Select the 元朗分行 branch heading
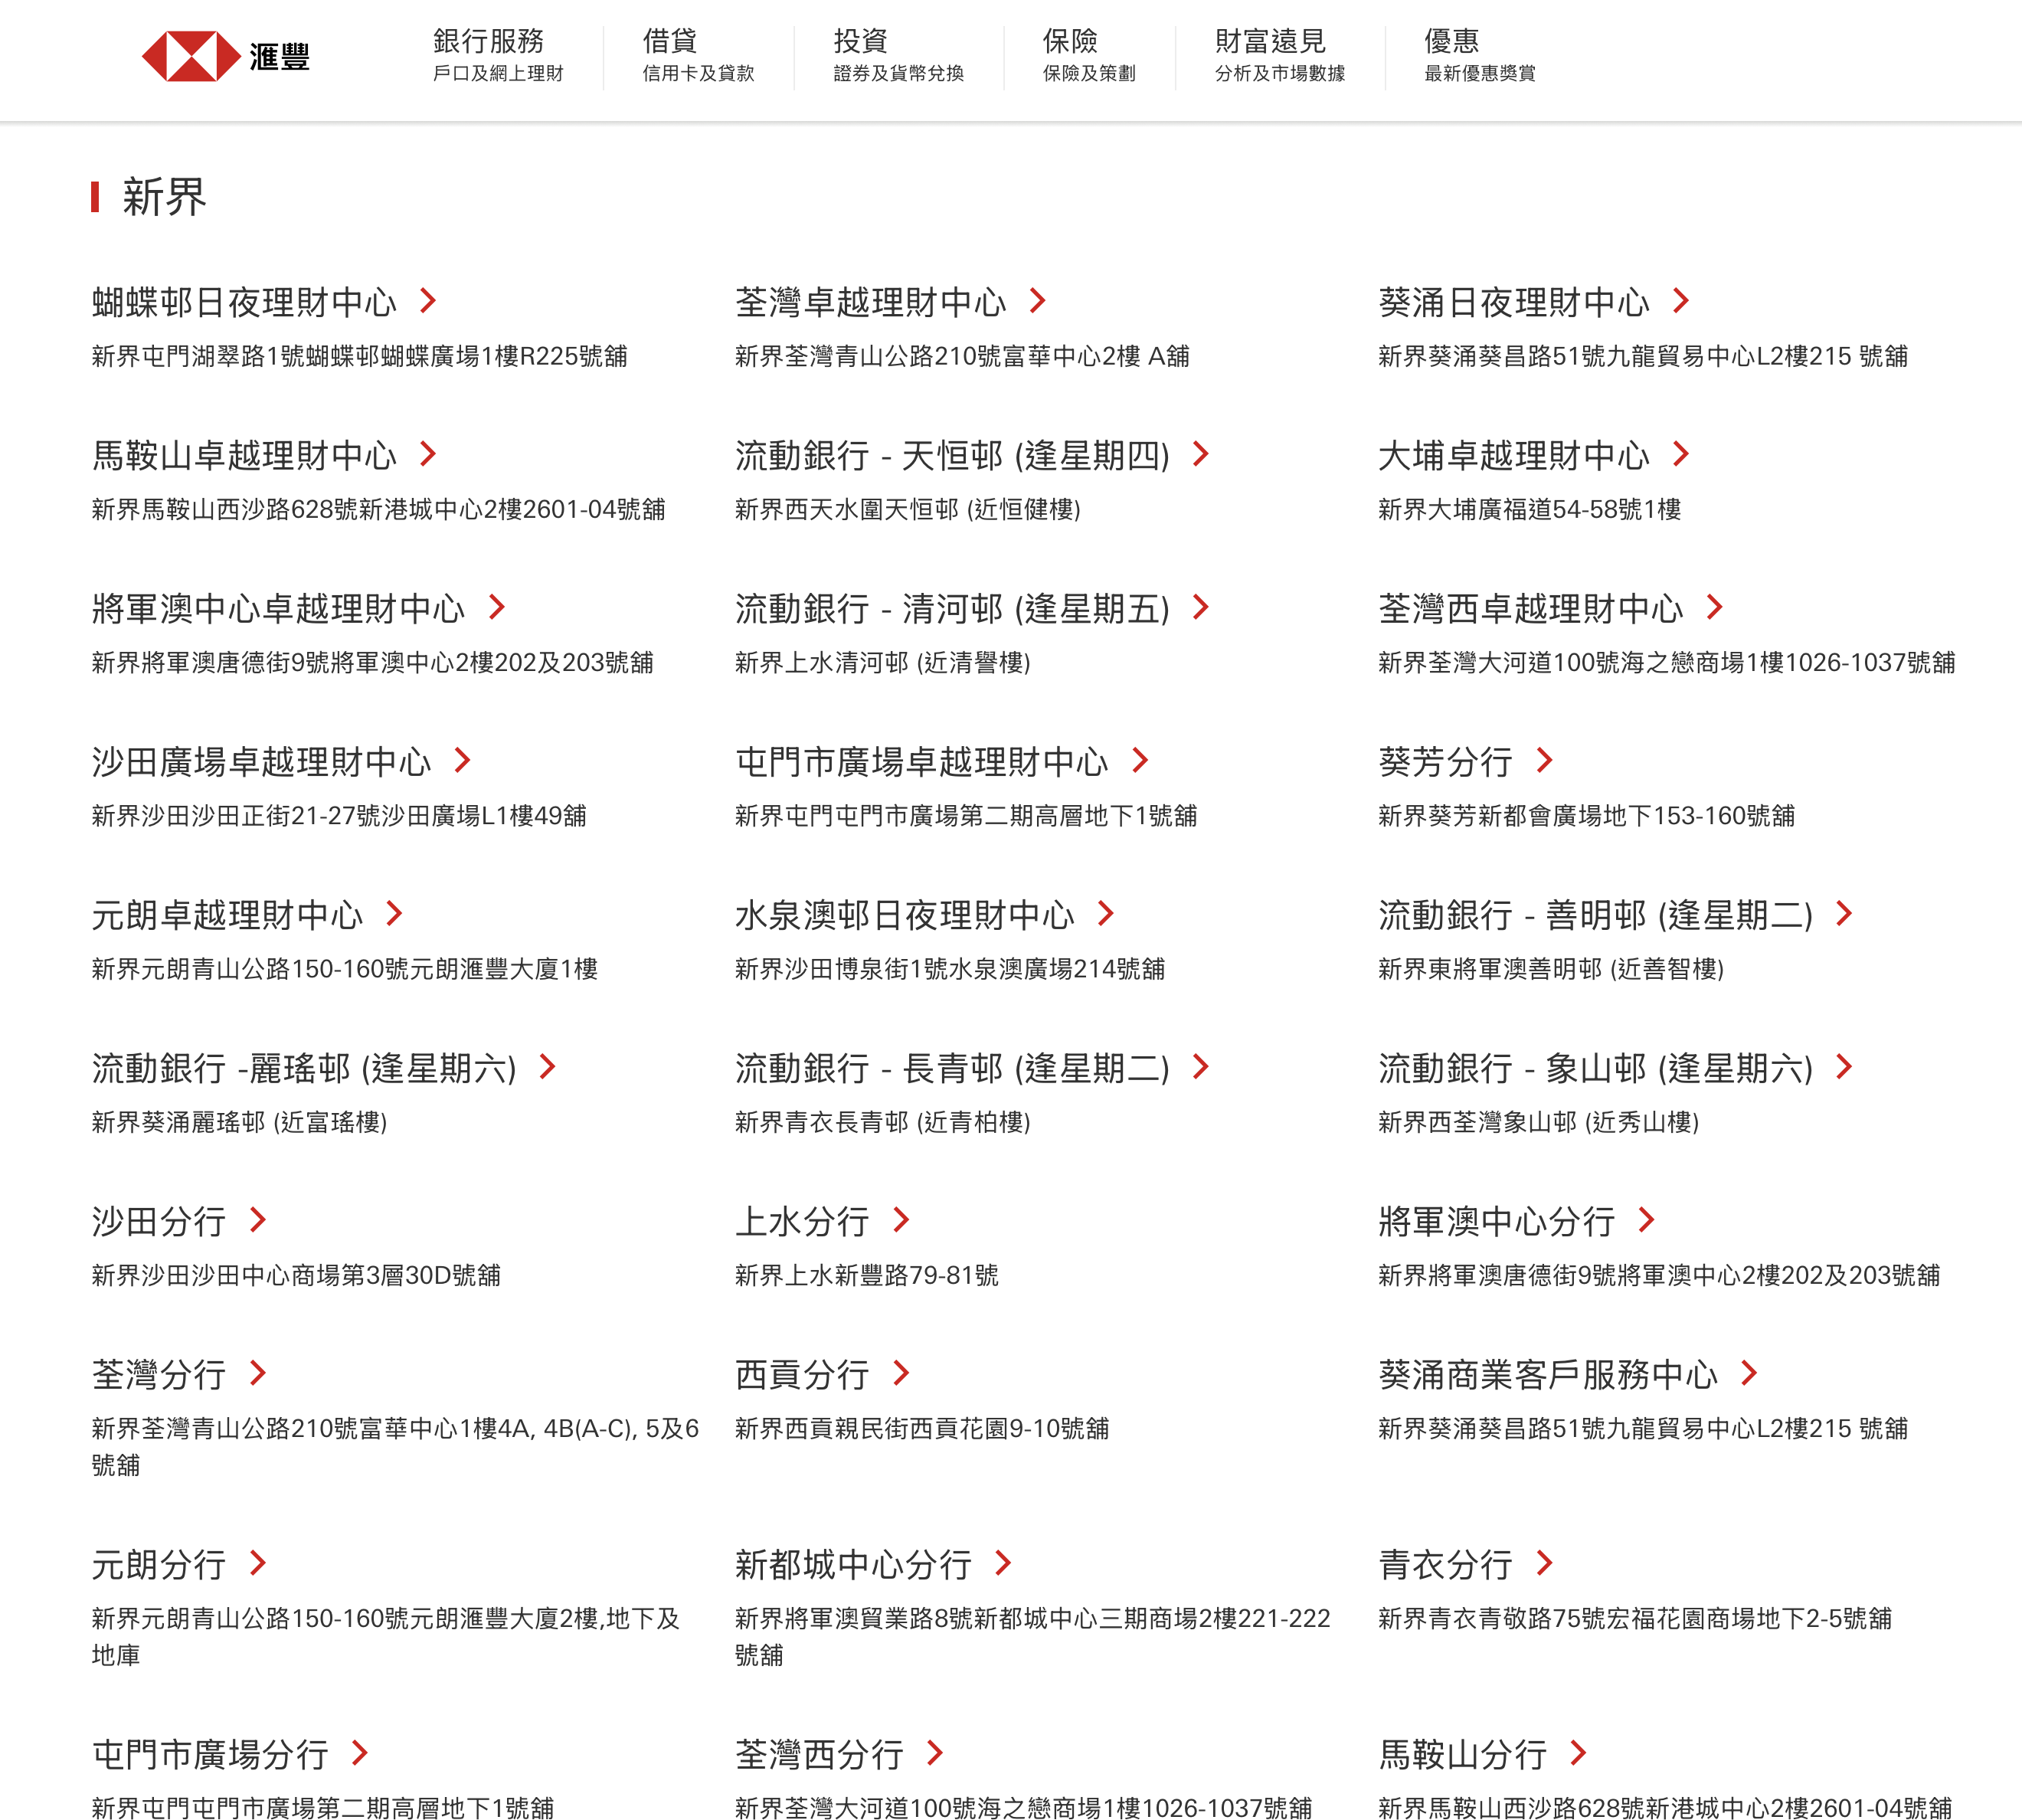 [x=159, y=1565]
